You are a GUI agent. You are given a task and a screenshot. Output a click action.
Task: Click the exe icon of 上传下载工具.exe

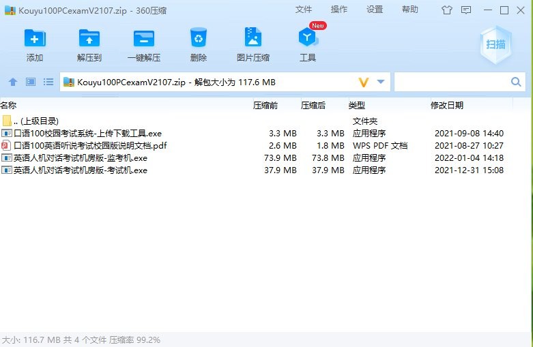click(x=6, y=133)
